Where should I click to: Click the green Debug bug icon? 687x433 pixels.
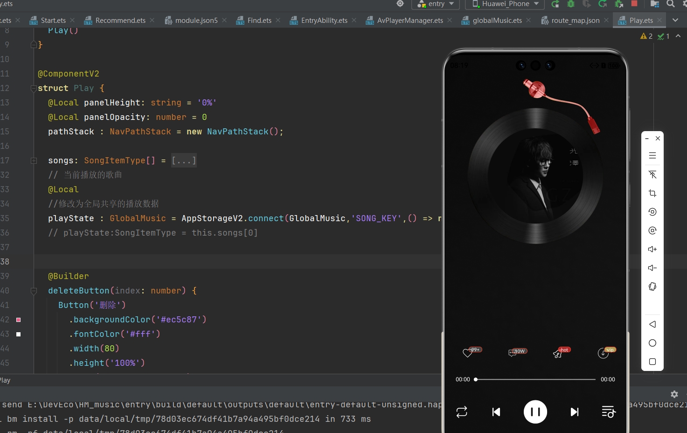click(x=570, y=4)
